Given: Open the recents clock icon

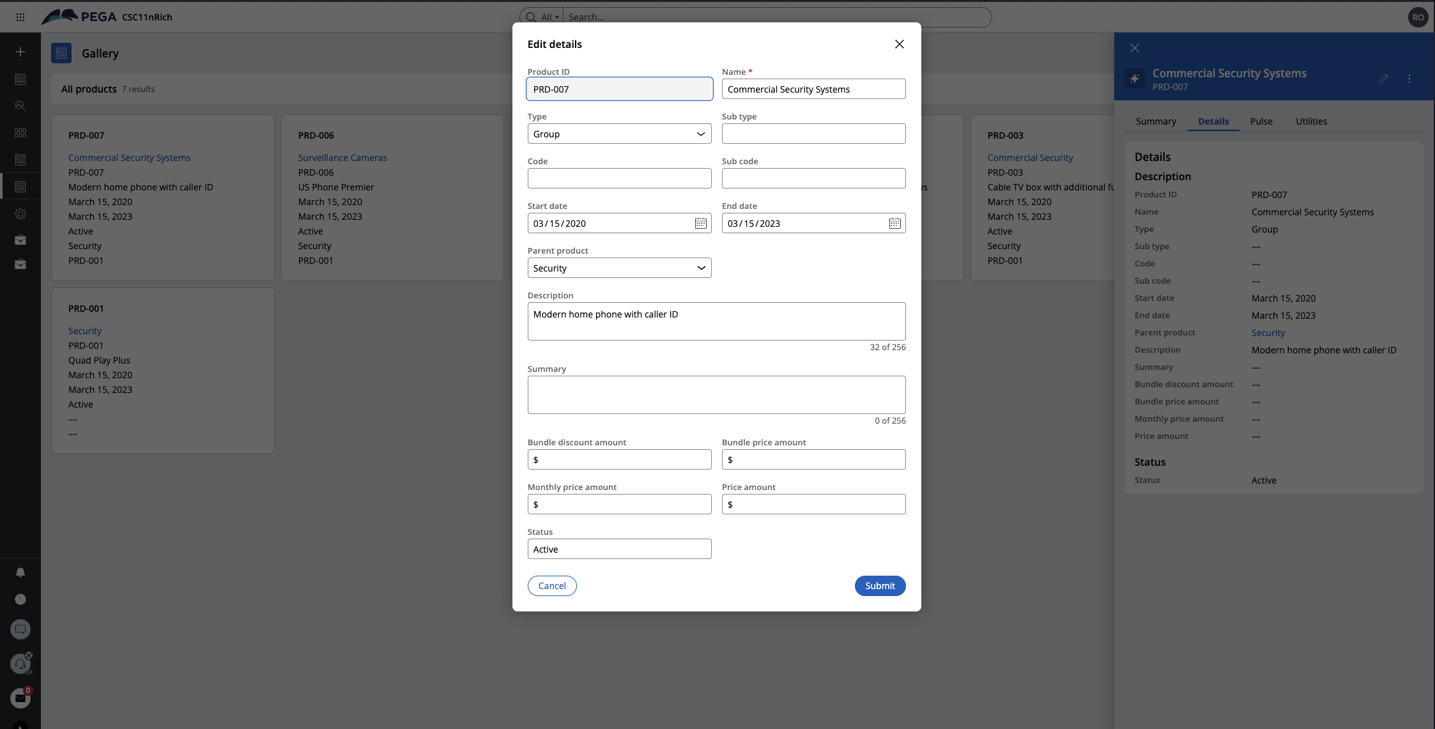Looking at the screenshot, I should [x=20, y=599].
